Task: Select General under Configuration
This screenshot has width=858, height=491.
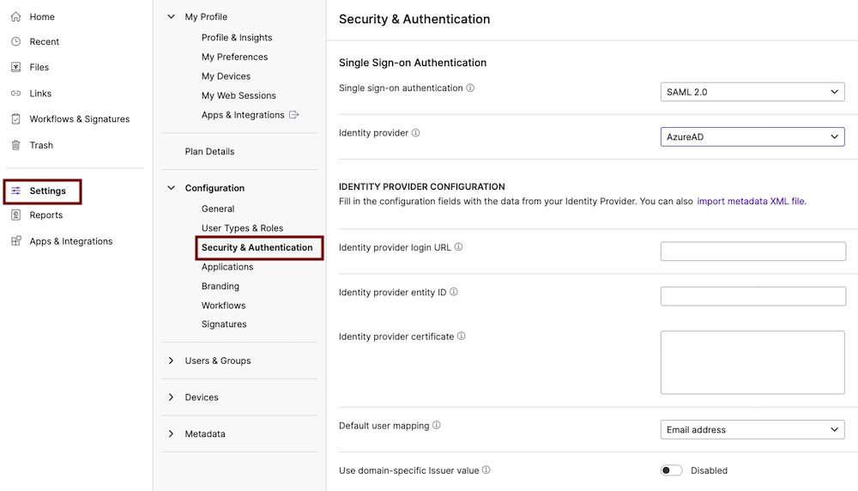Action: 218,209
